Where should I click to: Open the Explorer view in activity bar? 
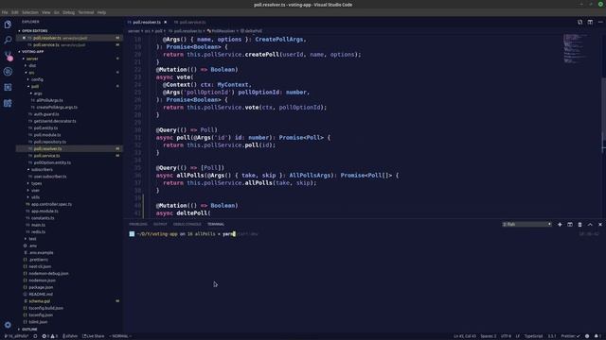point(8,25)
